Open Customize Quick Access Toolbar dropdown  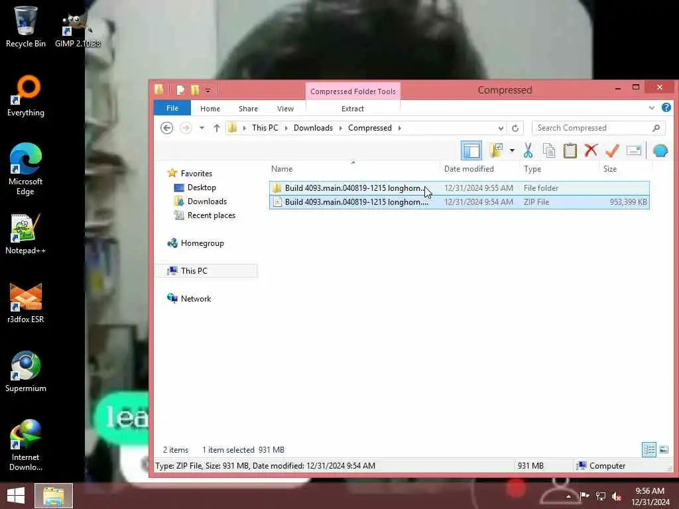coord(208,90)
